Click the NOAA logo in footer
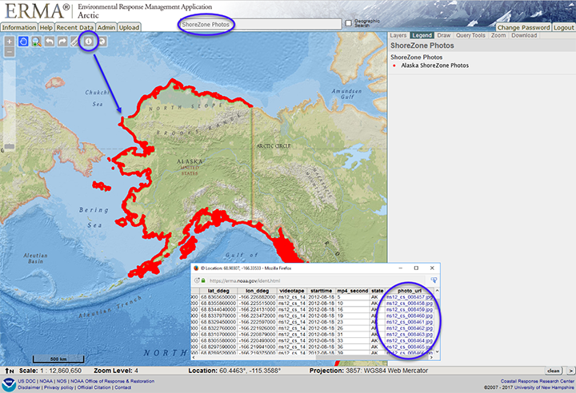The width and height of the screenshot is (576, 393). tap(8, 384)
